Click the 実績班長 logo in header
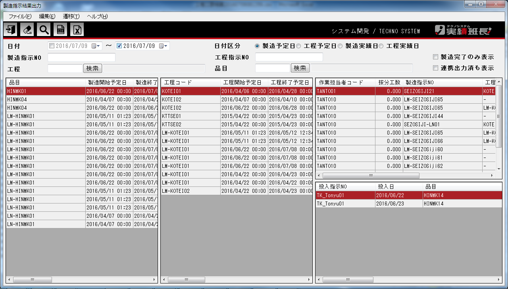The width and height of the screenshot is (508, 289). point(463,30)
